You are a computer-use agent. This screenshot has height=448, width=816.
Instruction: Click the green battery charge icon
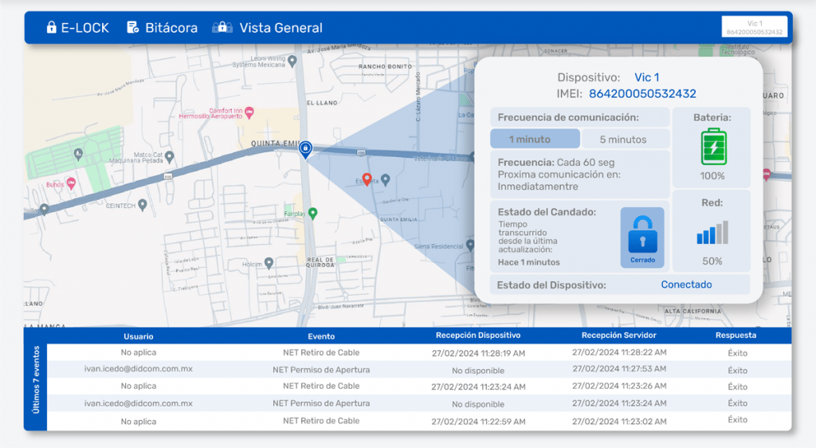(713, 147)
